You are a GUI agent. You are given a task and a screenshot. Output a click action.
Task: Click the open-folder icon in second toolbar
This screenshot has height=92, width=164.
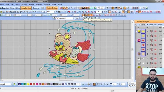coord(1,12)
